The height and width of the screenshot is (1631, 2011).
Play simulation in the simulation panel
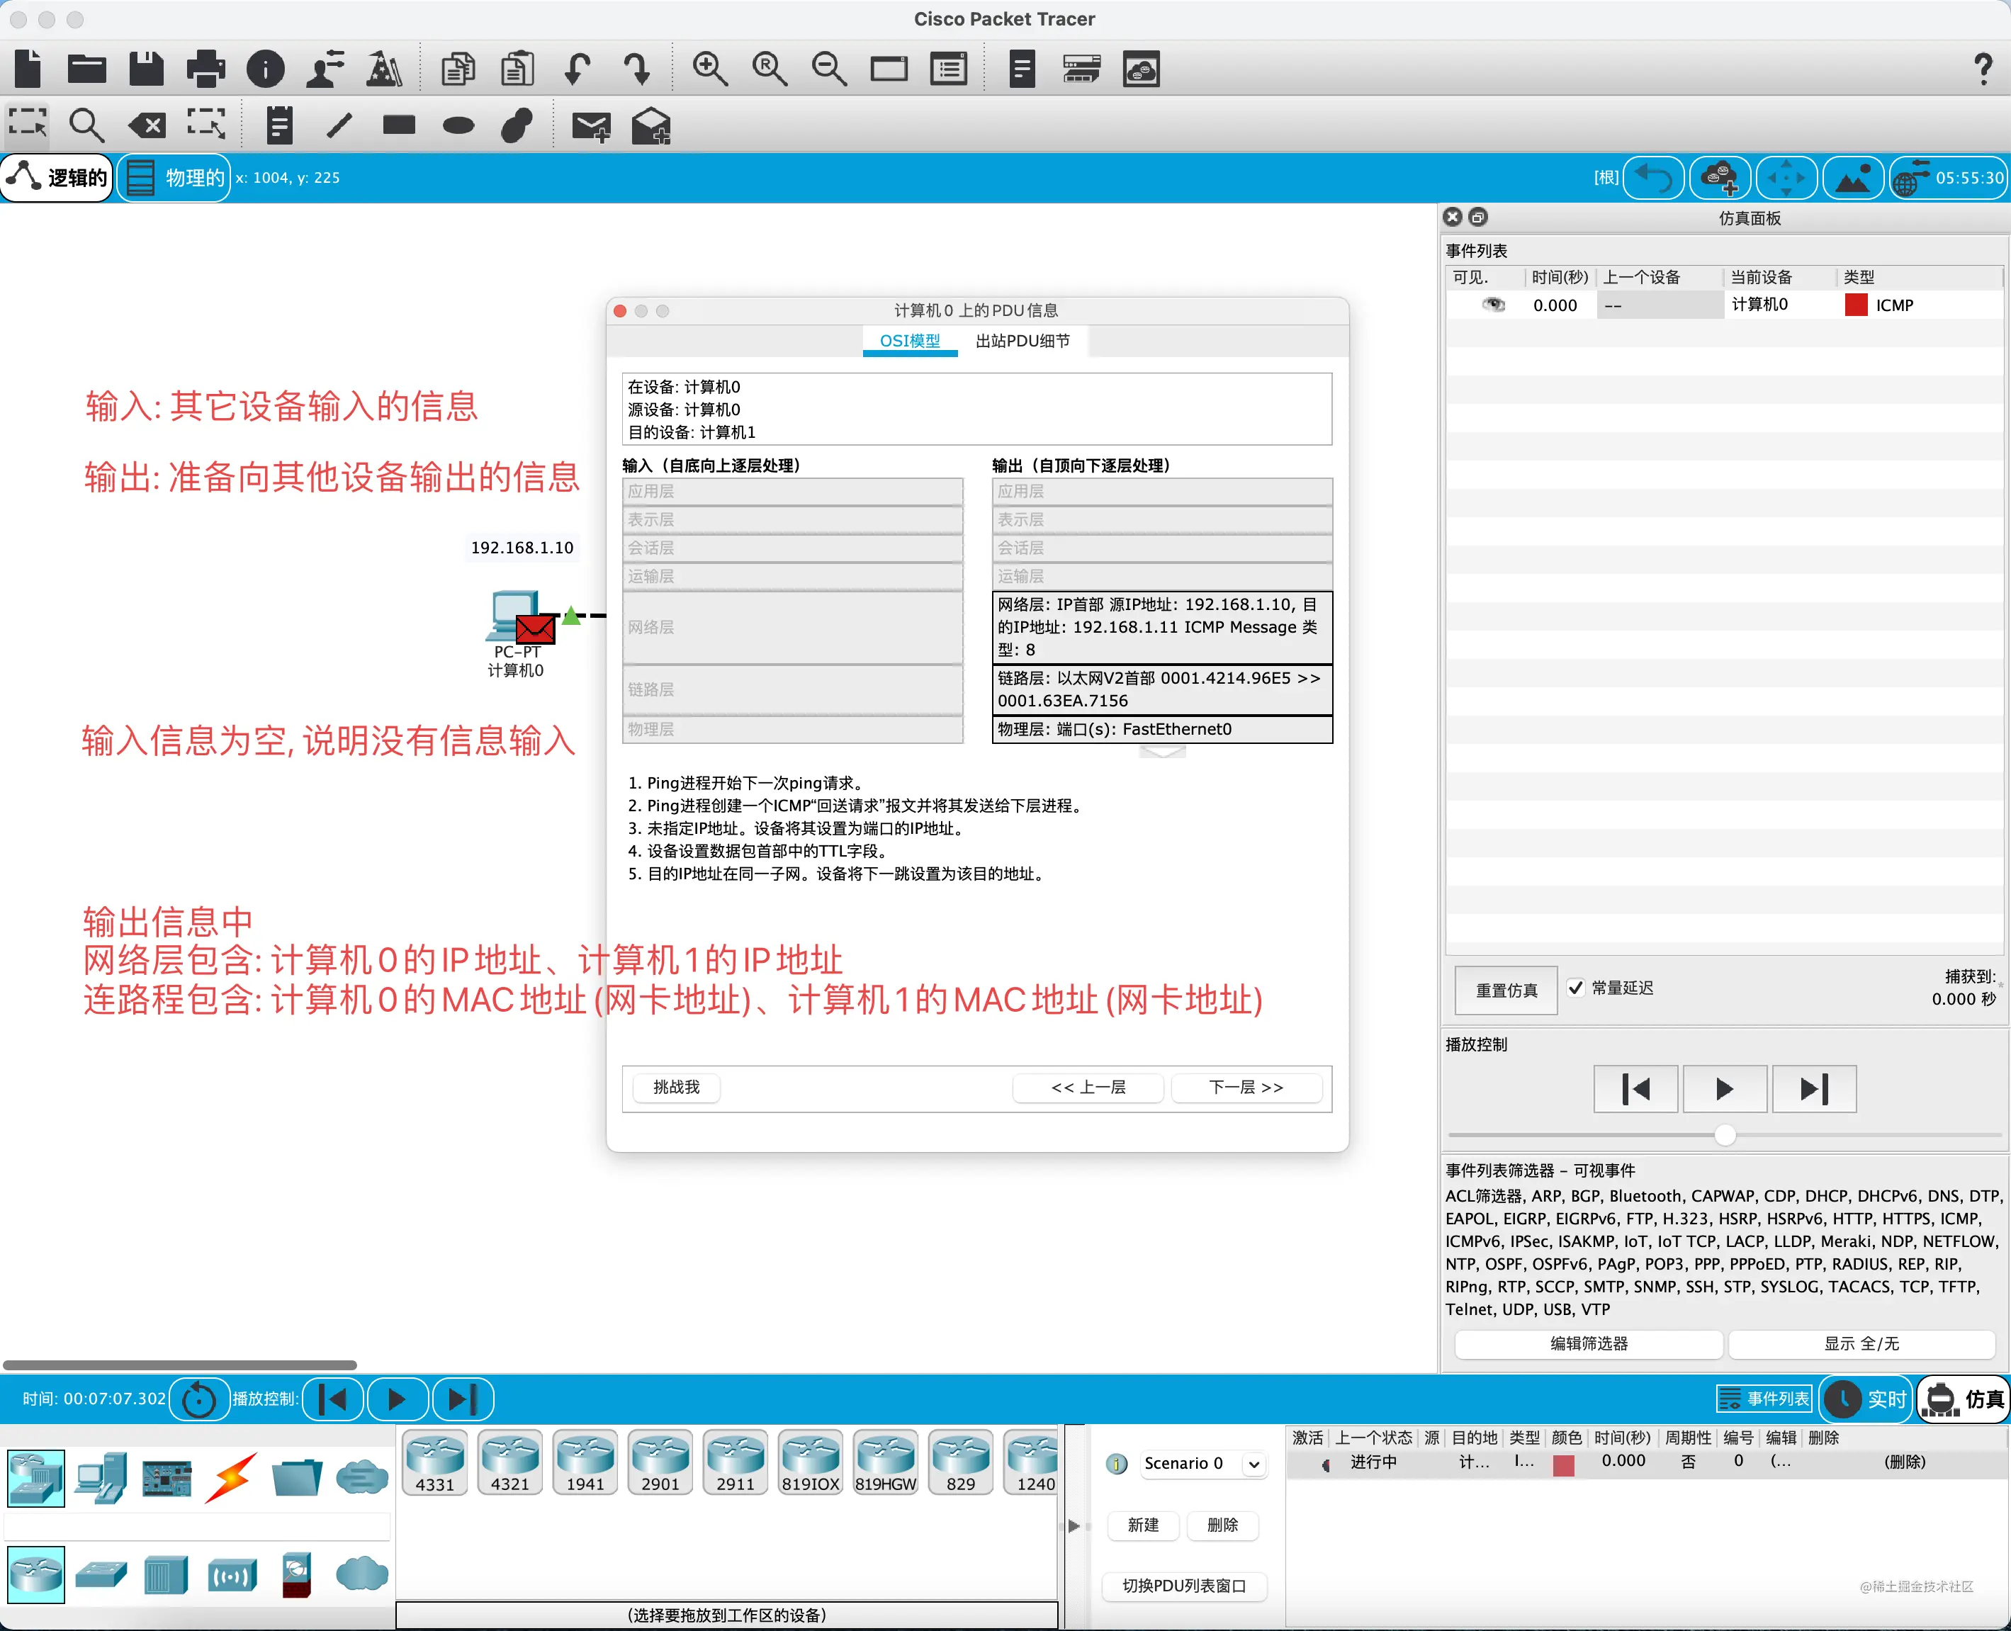click(1725, 1089)
